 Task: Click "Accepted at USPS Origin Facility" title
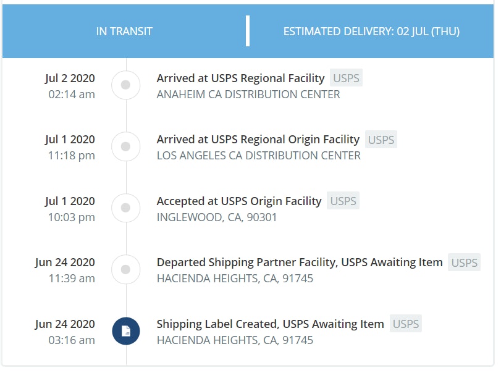pyautogui.click(x=239, y=201)
